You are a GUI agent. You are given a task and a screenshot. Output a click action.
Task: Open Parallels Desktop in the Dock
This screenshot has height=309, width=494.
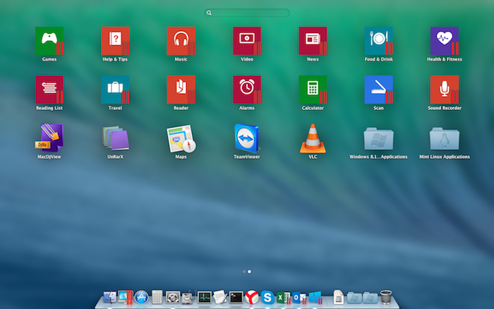(125, 297)
